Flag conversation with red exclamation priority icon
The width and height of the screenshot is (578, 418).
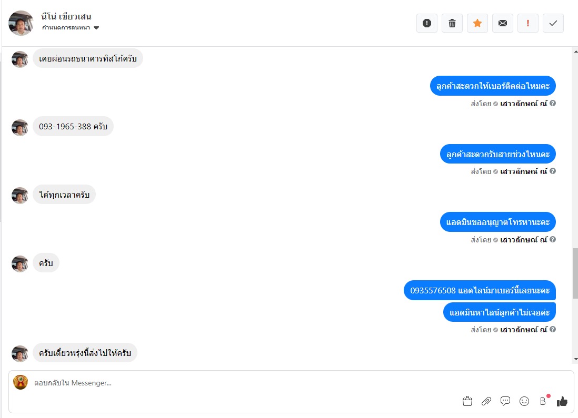(x=528, y=23)
